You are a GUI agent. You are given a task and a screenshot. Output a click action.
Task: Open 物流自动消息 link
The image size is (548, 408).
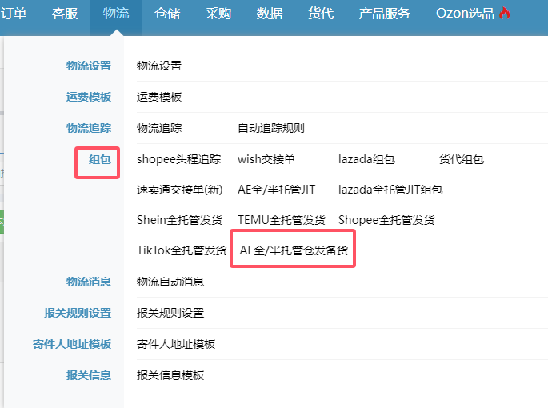click(170, 282)
